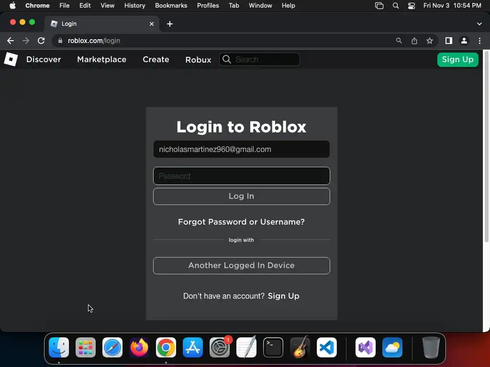Open Launchpad from the dock
This screenshot has width=490, height=367.
(x=86, y=347)
